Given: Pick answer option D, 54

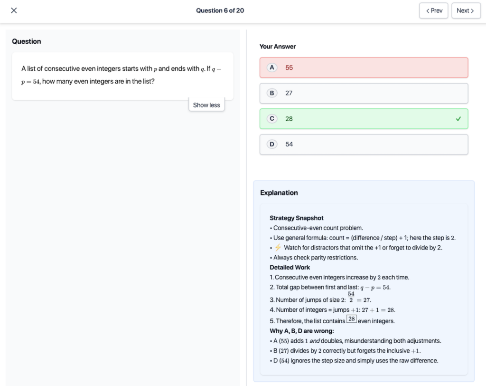Looking at the screenshot, I should (x=364, y=144).
